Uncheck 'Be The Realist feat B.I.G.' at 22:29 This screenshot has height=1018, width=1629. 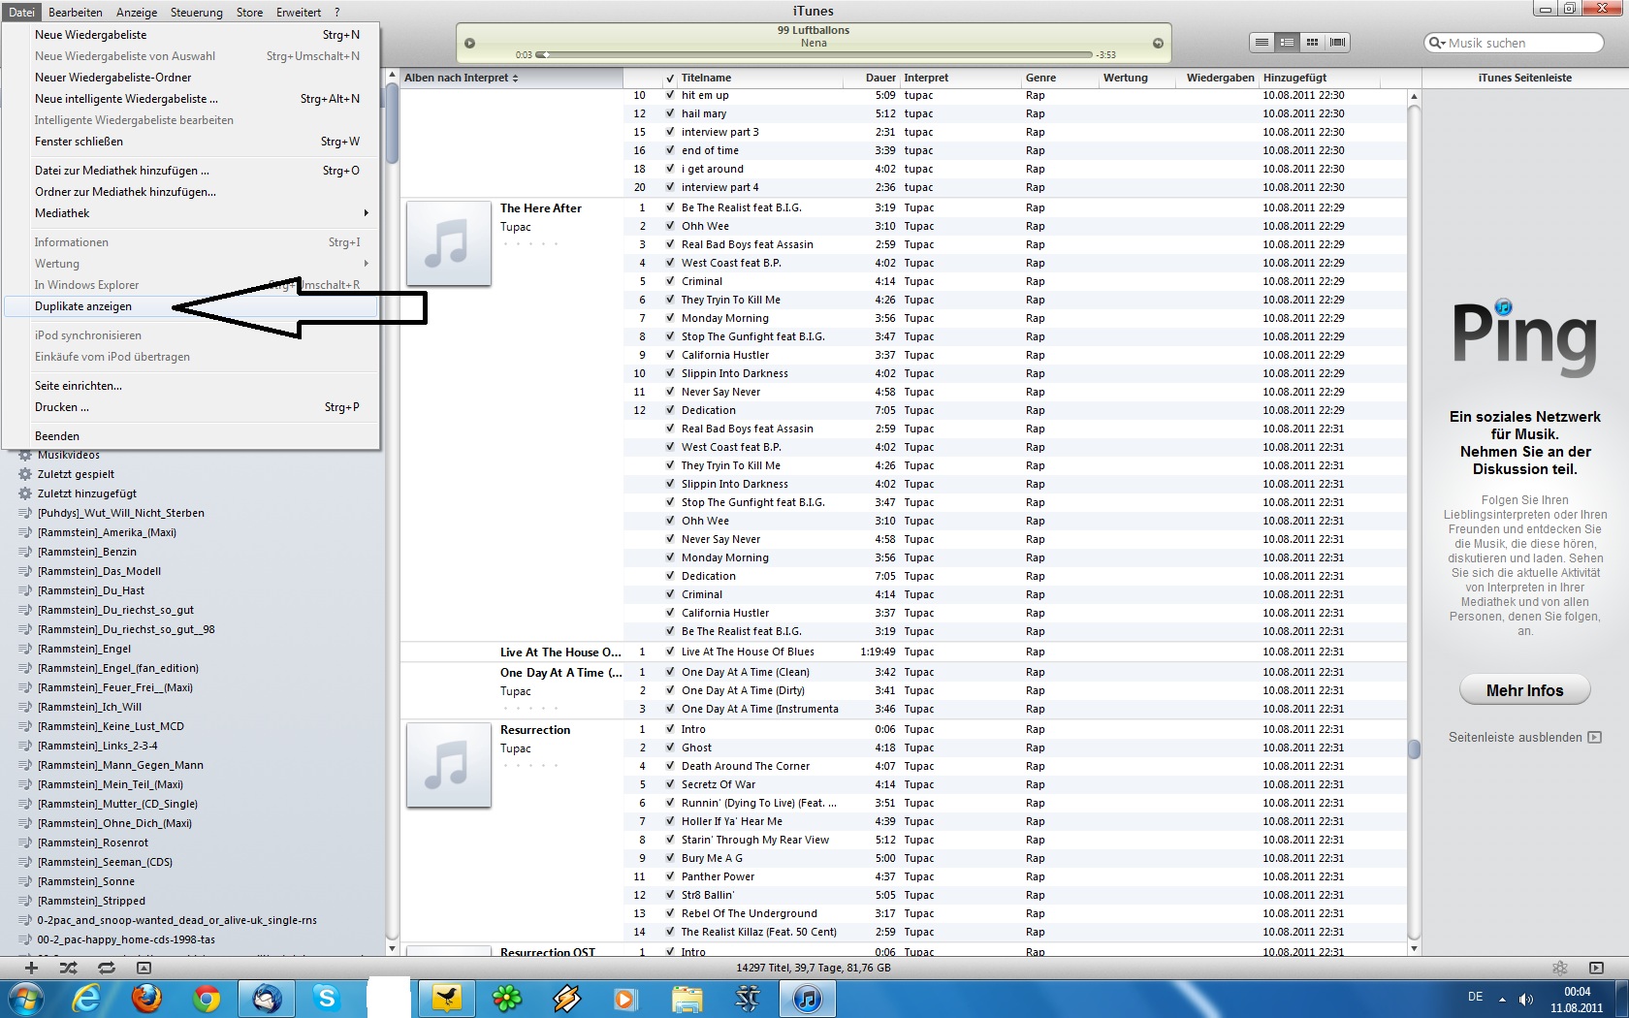pos(670,207)
